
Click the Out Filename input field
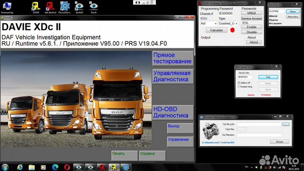coord(259,135)
